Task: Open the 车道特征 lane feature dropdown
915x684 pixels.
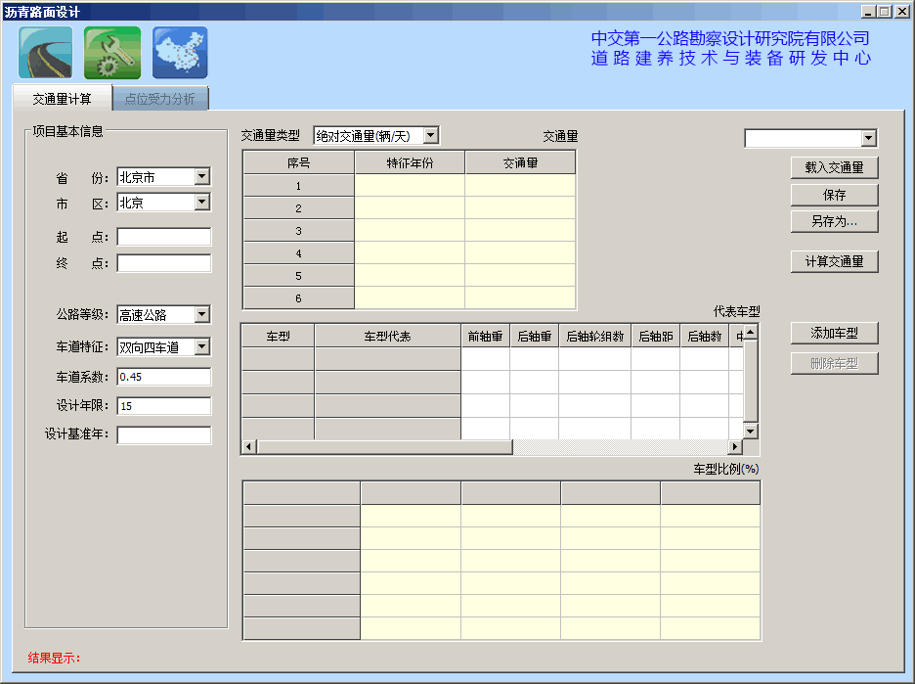Action: point(201,346)
